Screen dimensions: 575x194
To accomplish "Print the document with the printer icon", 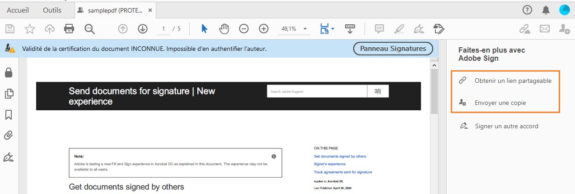I will [x=69, y=29].
